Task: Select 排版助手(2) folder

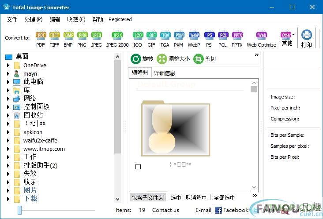Action: [41, 165]
